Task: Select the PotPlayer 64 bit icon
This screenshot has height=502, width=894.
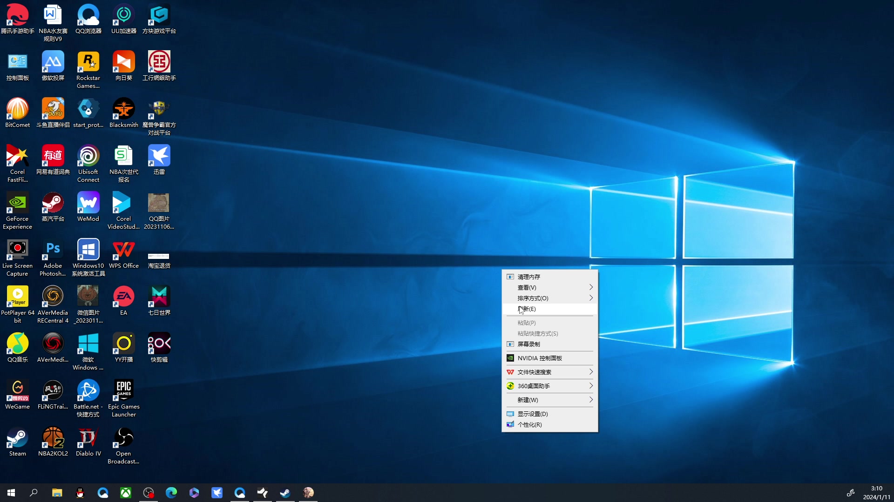Action: point(18,304)
